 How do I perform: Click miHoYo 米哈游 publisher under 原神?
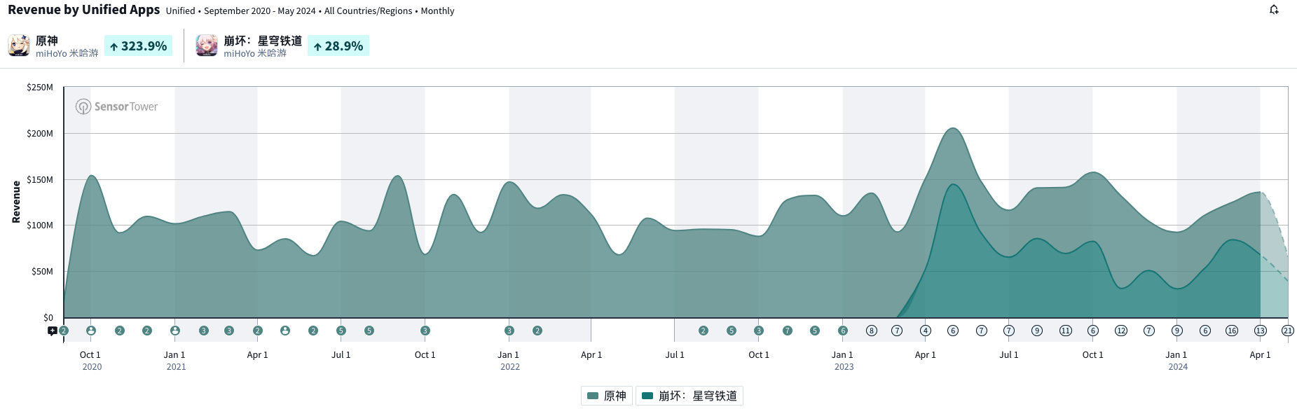(x=67, y=53)
